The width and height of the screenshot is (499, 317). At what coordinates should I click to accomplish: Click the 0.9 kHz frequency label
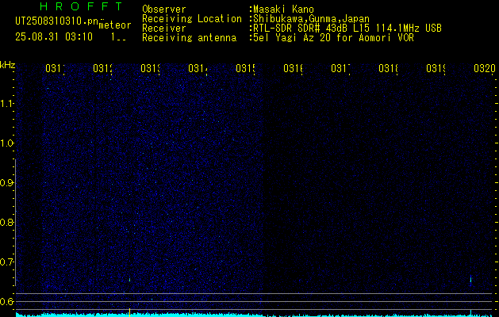point(6,183)
